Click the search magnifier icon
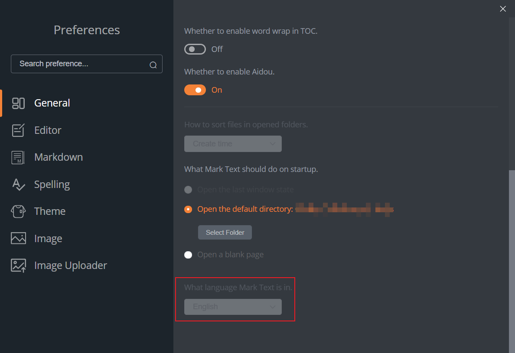The height and width of the screenshot is (353, 515). [153, 65]
